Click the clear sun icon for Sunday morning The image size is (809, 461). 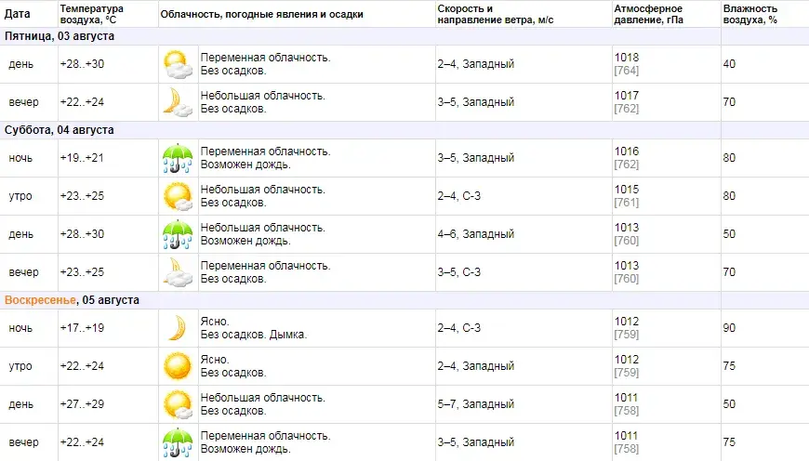pyautogui.click(x=178, y=366)
